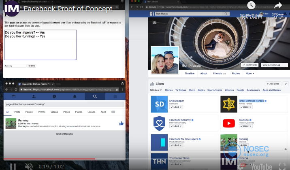The image size is (290, 170).
Task: Open the three-dot menu next to Activity Log
Action: point(285,65)
